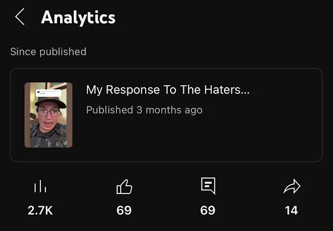Tap the glasses in the thumbnail image

49,112
